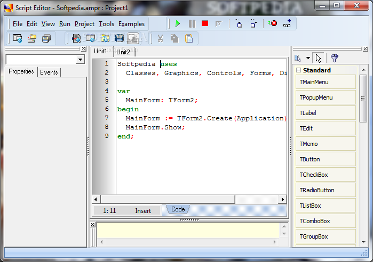
Task: Close the component palette panel
Action: click(x=366, y=49)
